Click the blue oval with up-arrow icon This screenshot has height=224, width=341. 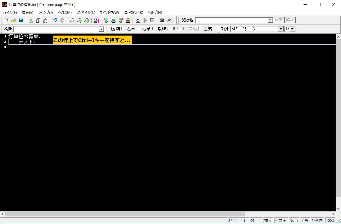(x=106, y=20)
